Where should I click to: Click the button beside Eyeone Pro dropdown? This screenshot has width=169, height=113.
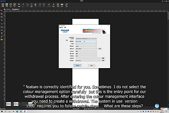point(103,61)
